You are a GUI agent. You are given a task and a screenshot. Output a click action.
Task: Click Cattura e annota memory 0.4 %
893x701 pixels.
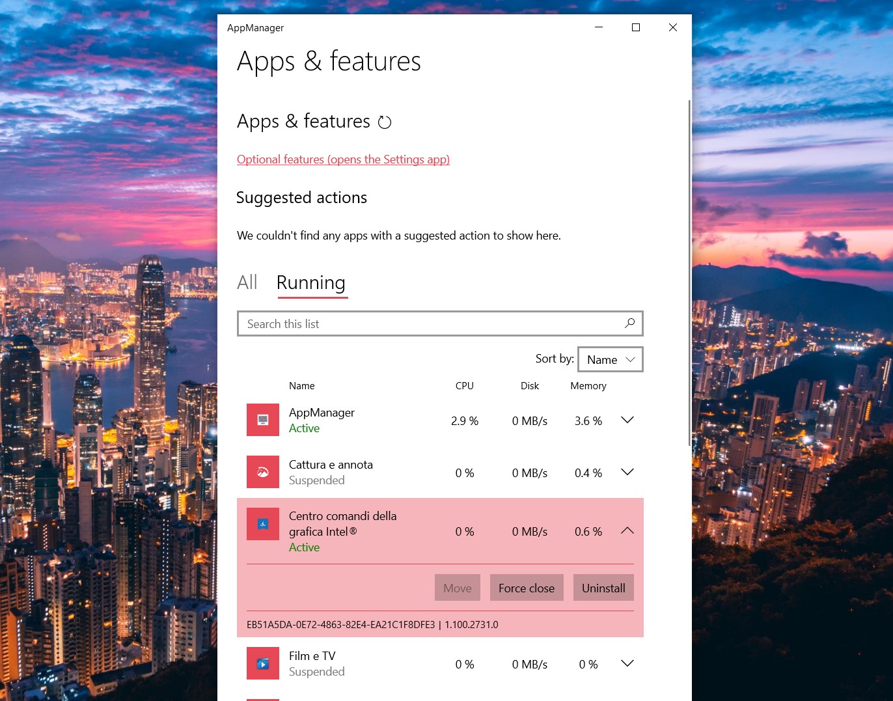(x=588, y=473)
